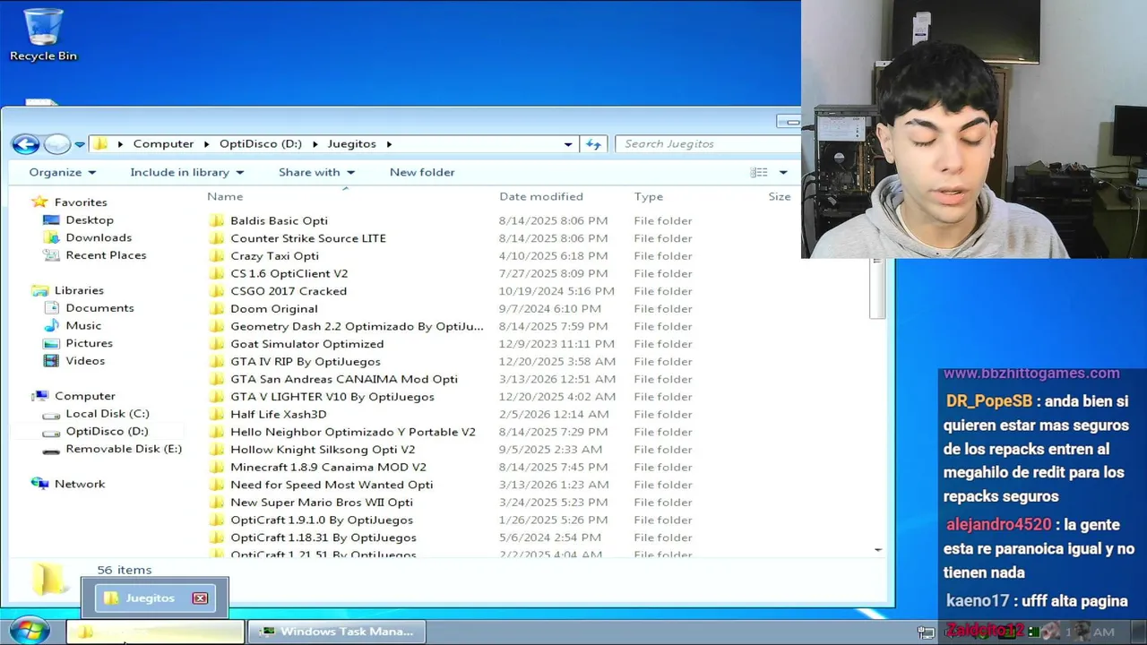Open the Music library
Viewport: 1147px width, 645px height.
point(83,325)
